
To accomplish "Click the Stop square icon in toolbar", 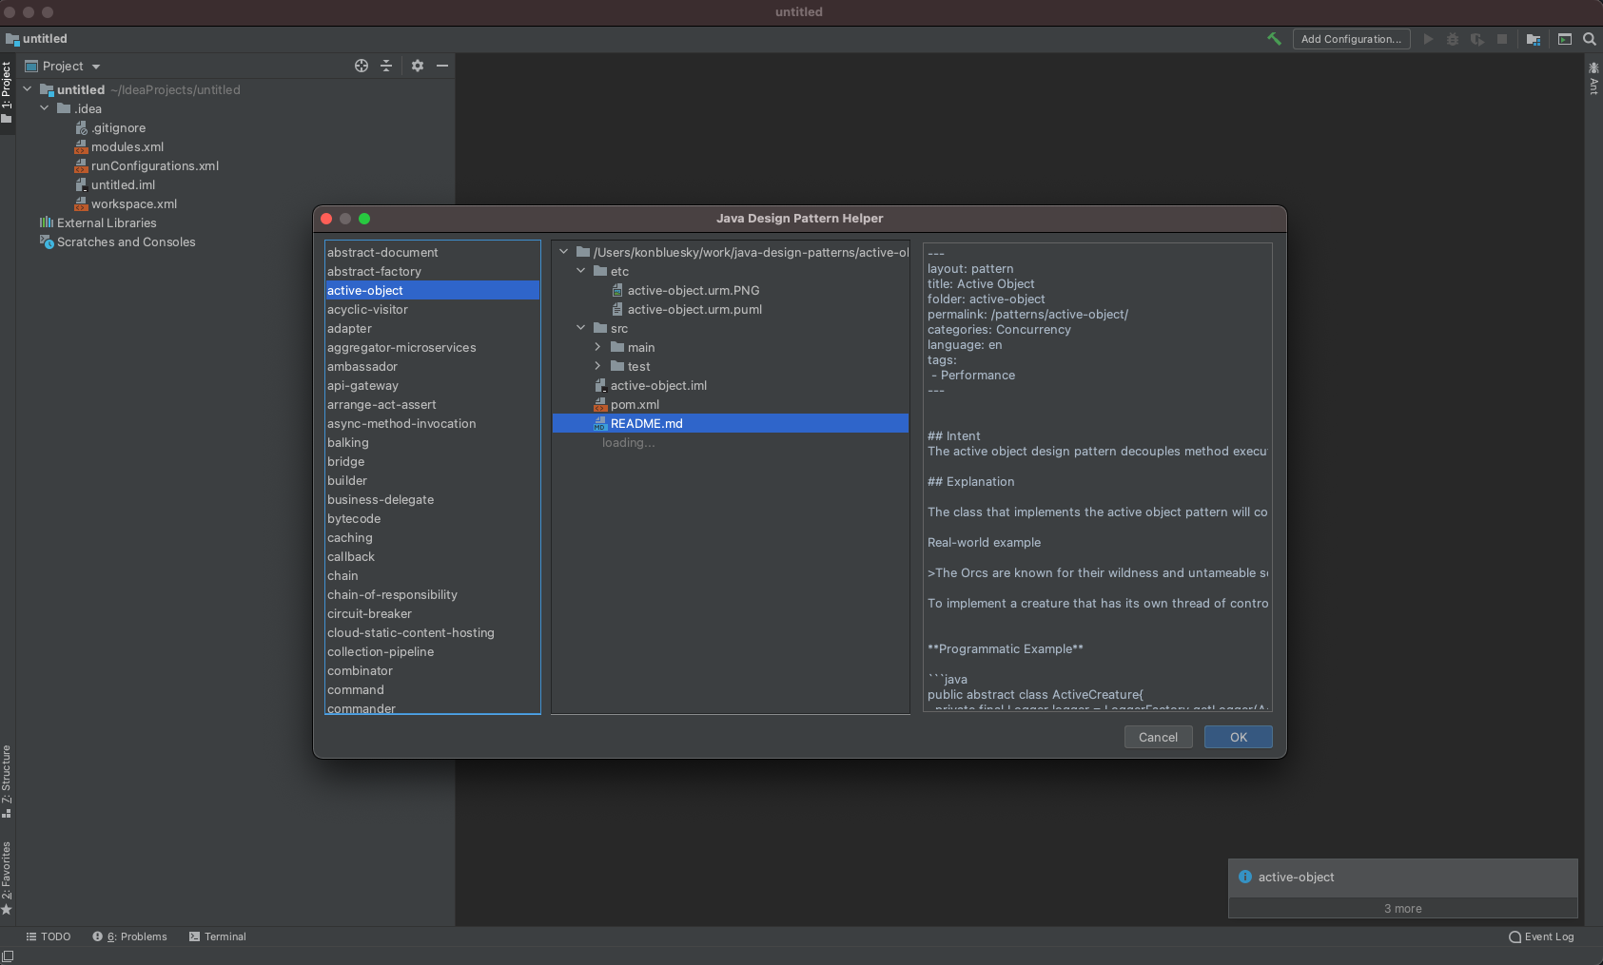I will (x=1502, y=39).
